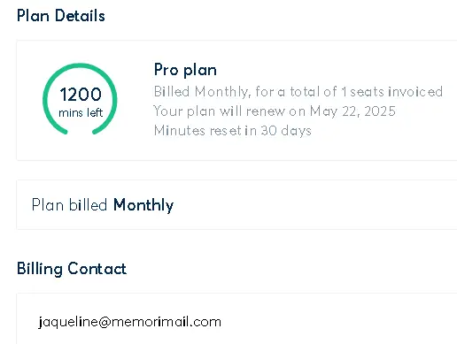Click the 'Plan billed' label text
Image resolution: width=457 pixels, height=344 pixels.
pos(69,205)
